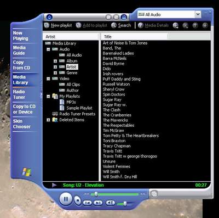
Task: Collapse the My Playlists tree node
Action: coord(48,96)
